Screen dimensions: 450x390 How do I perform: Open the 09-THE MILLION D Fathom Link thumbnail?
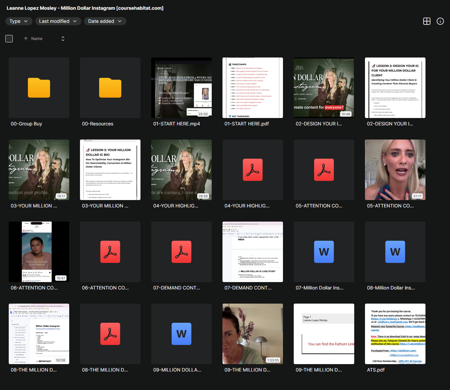tap(324, 334)
